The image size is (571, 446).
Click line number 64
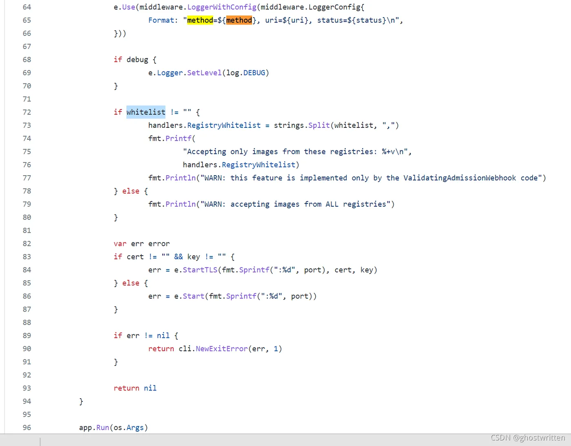[27, 7]
